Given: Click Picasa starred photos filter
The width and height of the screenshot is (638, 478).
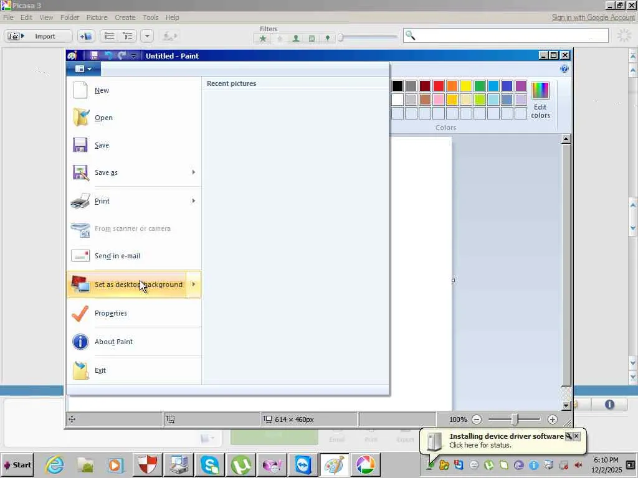Looking at the screenshot, I should click(263, 39).
